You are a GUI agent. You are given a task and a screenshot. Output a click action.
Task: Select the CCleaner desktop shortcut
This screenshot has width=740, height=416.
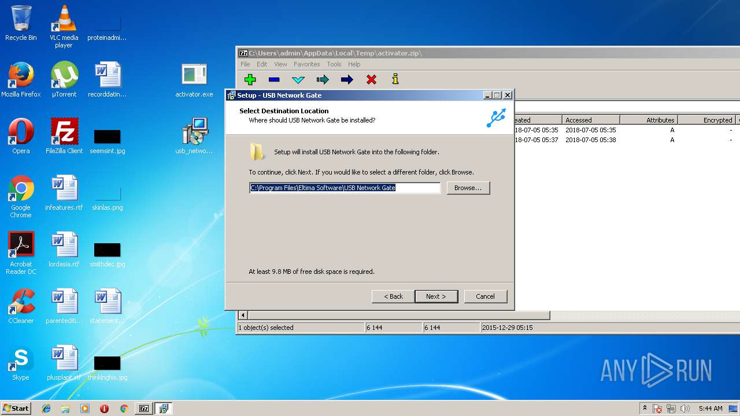tap(21, 306)
